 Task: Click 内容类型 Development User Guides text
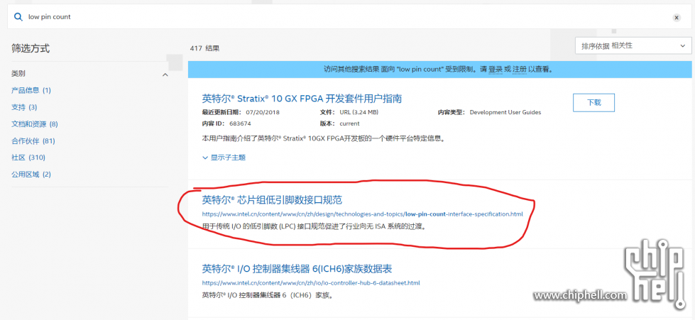click(x=490, y=112)
